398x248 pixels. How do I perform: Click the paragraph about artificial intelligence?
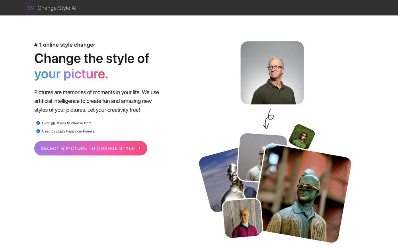(x=97, y=101)
